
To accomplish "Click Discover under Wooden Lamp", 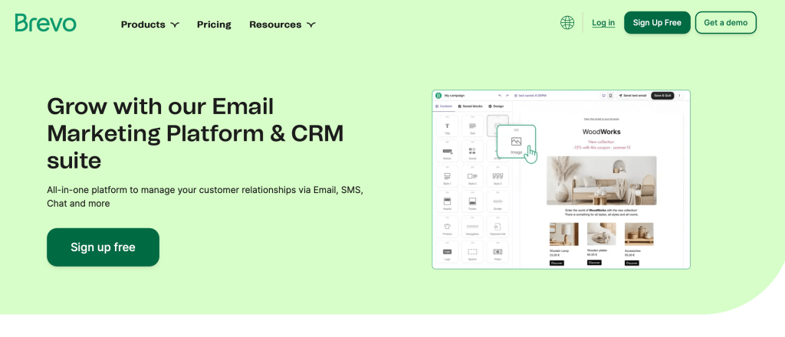I will tap(557, 263).
